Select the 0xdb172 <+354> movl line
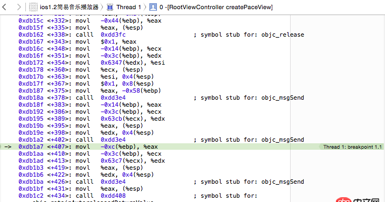 (x=92, y=63)
